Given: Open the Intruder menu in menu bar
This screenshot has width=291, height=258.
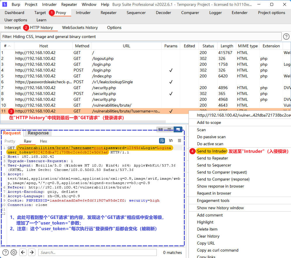Looking at the screenshot, I should [49, 4].
